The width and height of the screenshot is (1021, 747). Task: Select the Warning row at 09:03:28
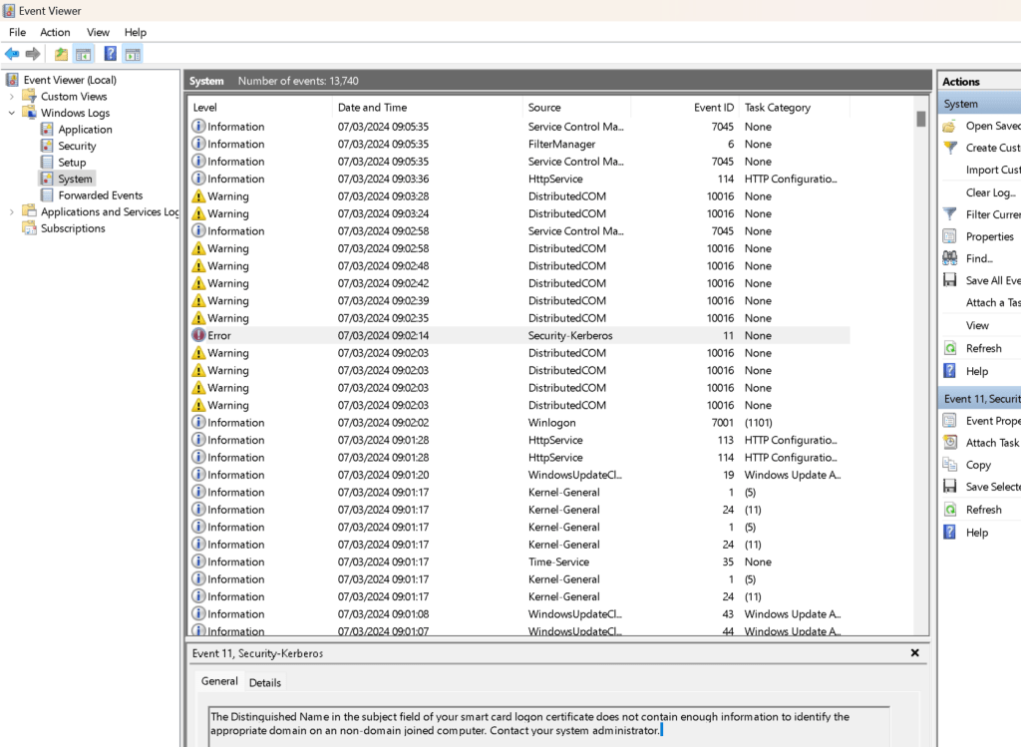[x=519, y=196]
